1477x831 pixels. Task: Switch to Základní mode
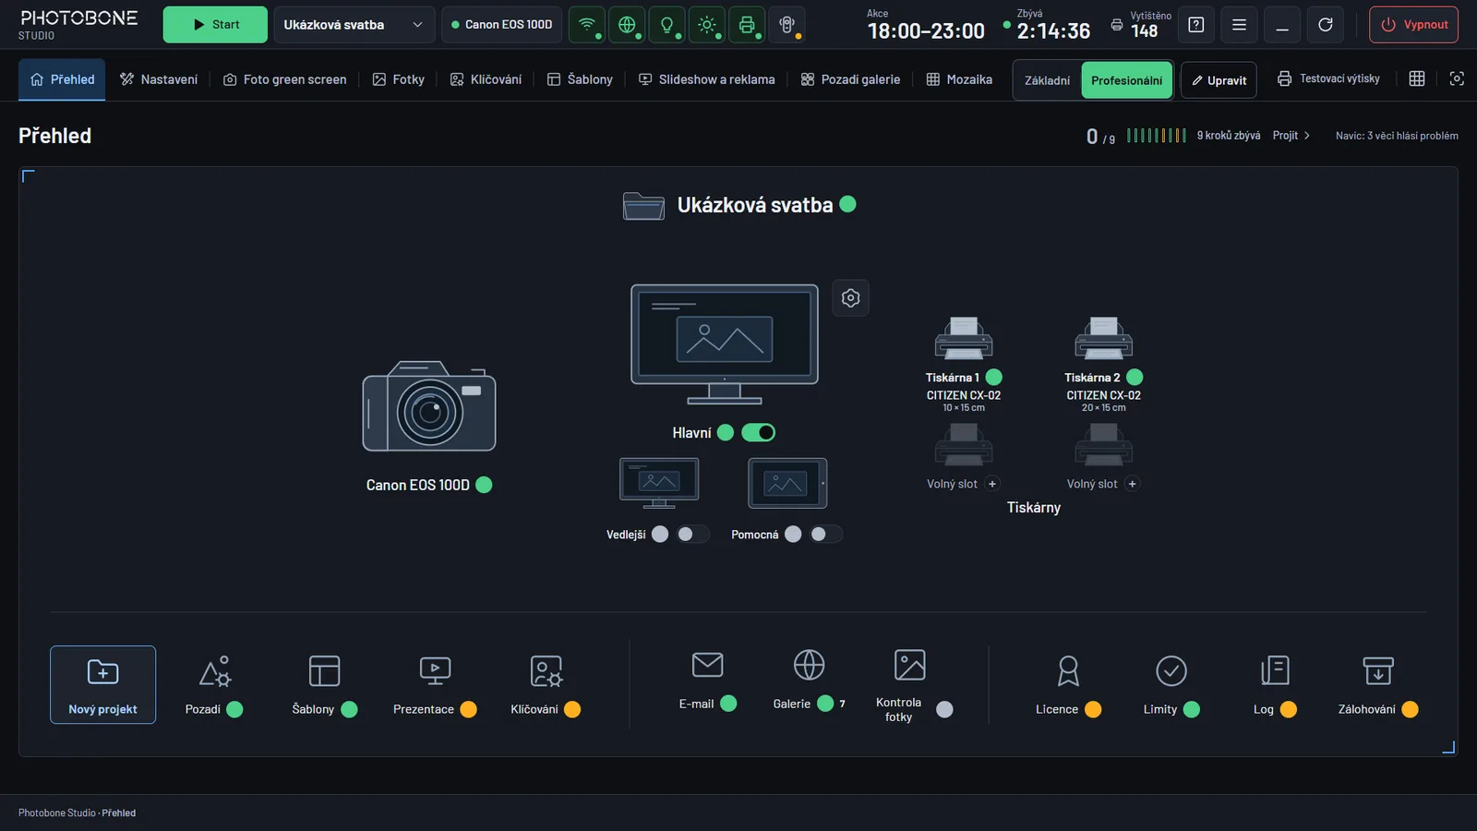click(1047, 80)
